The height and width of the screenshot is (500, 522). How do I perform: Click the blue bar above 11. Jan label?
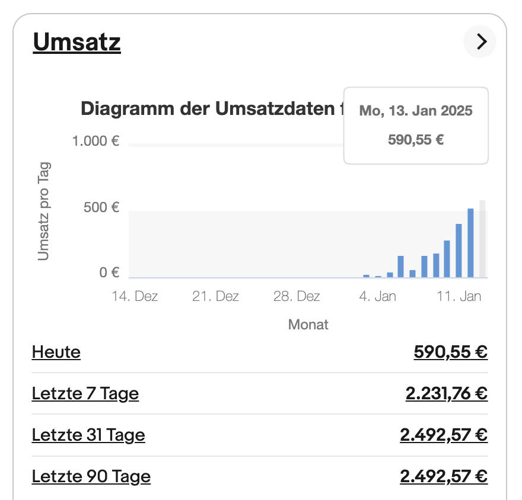459,251
